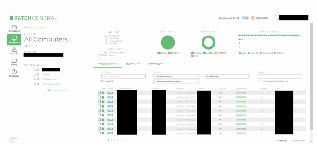Click green status dot in 310-patches row
317x145 pixels.
103,93
